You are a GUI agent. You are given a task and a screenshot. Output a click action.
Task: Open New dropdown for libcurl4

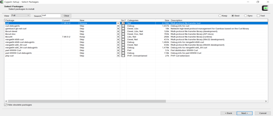[118, 37]
